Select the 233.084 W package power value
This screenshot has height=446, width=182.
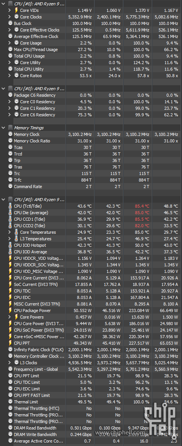click(x=139, y=311)
